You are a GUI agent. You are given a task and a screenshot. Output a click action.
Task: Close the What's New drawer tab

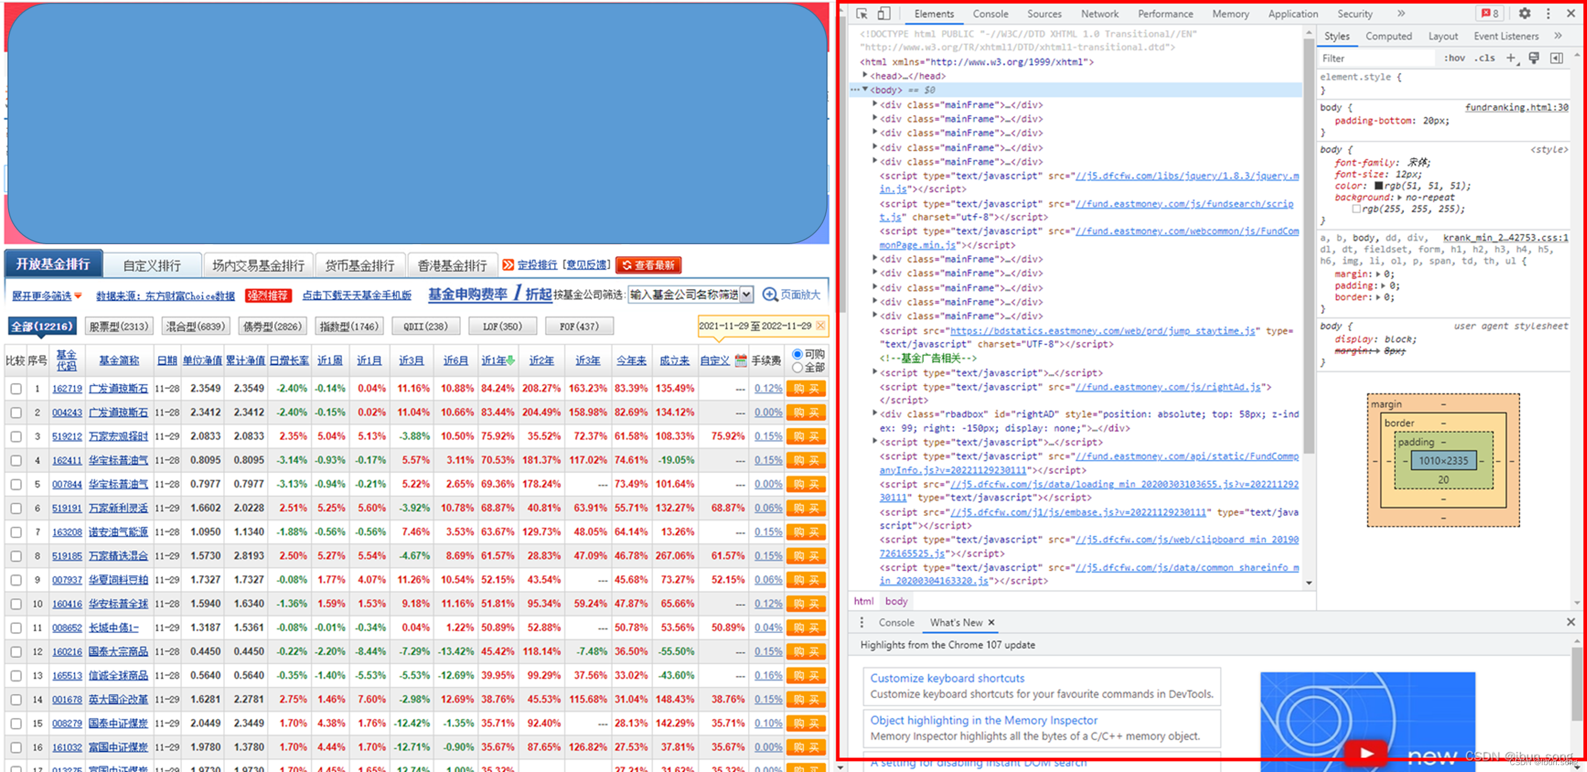click(991, 622)
